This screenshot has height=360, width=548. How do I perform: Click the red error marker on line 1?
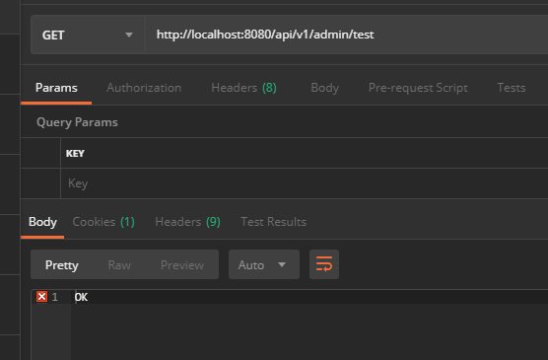click(x=41, y=297)
